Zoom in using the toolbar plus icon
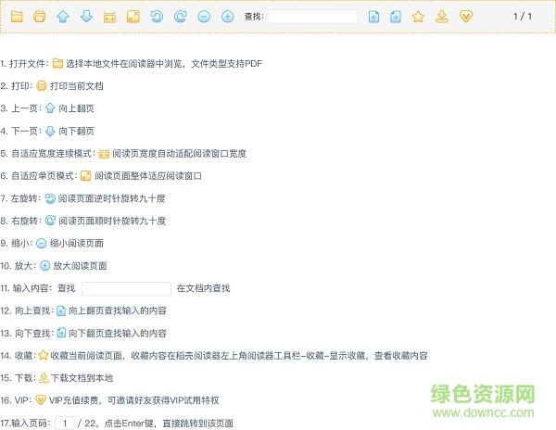This screenshot has height=430, width=556. pos(228,17)
